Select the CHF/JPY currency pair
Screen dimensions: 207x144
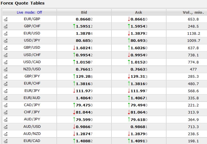point(32,112)
